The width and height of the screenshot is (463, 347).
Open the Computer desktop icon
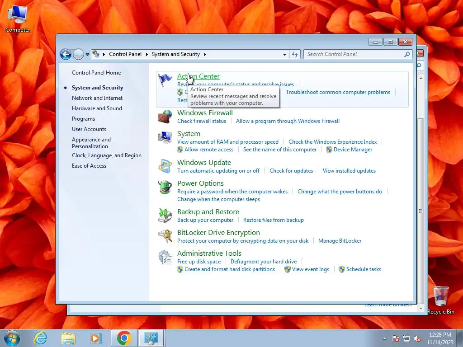[x=18, y=18]
